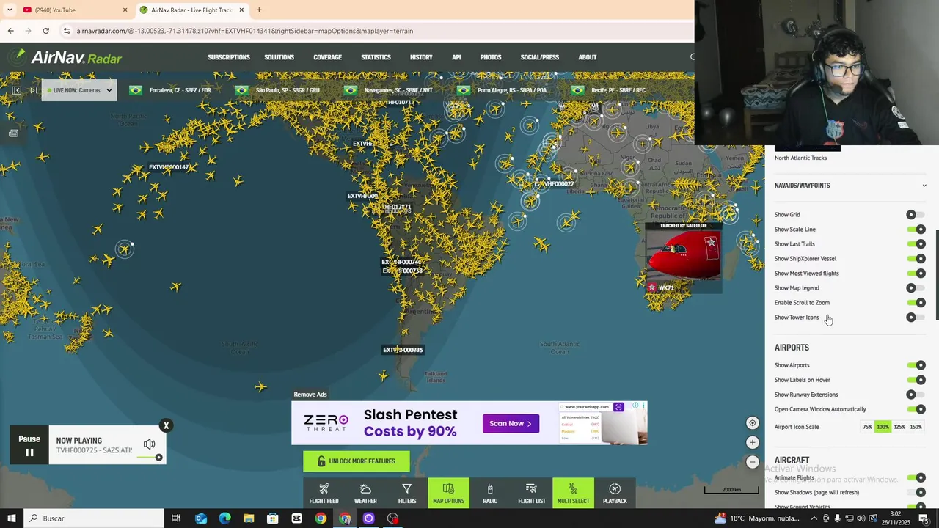Click the lock icon on Unlock More Features
This screenshot has height=528, width=939.
(x=321, y=461)
